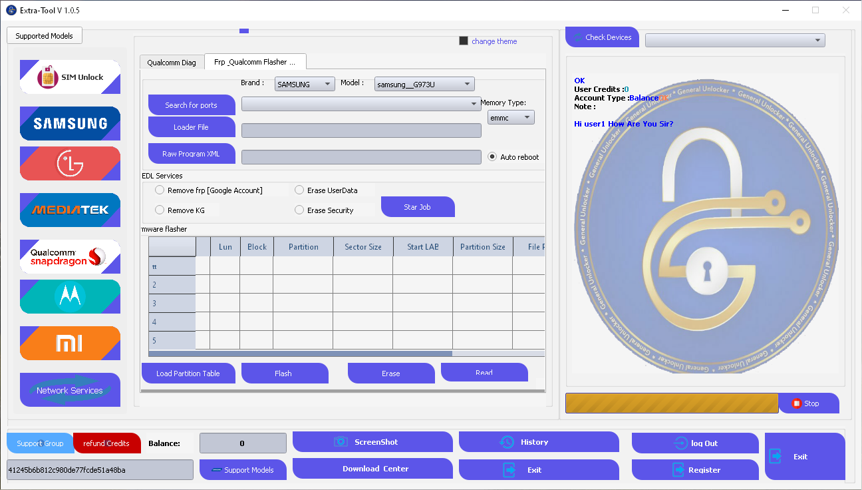Click the ScreenShot camera button
Screen dimensions: 862x490
click(x=372, y=442)
